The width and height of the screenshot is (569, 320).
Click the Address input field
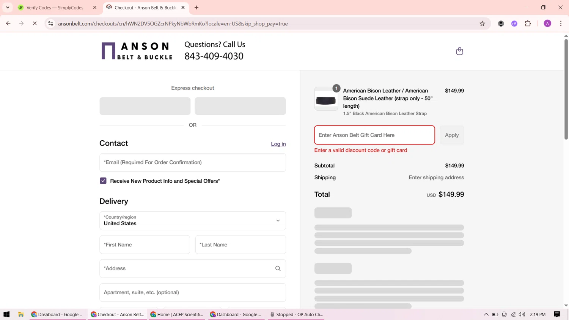193,268
